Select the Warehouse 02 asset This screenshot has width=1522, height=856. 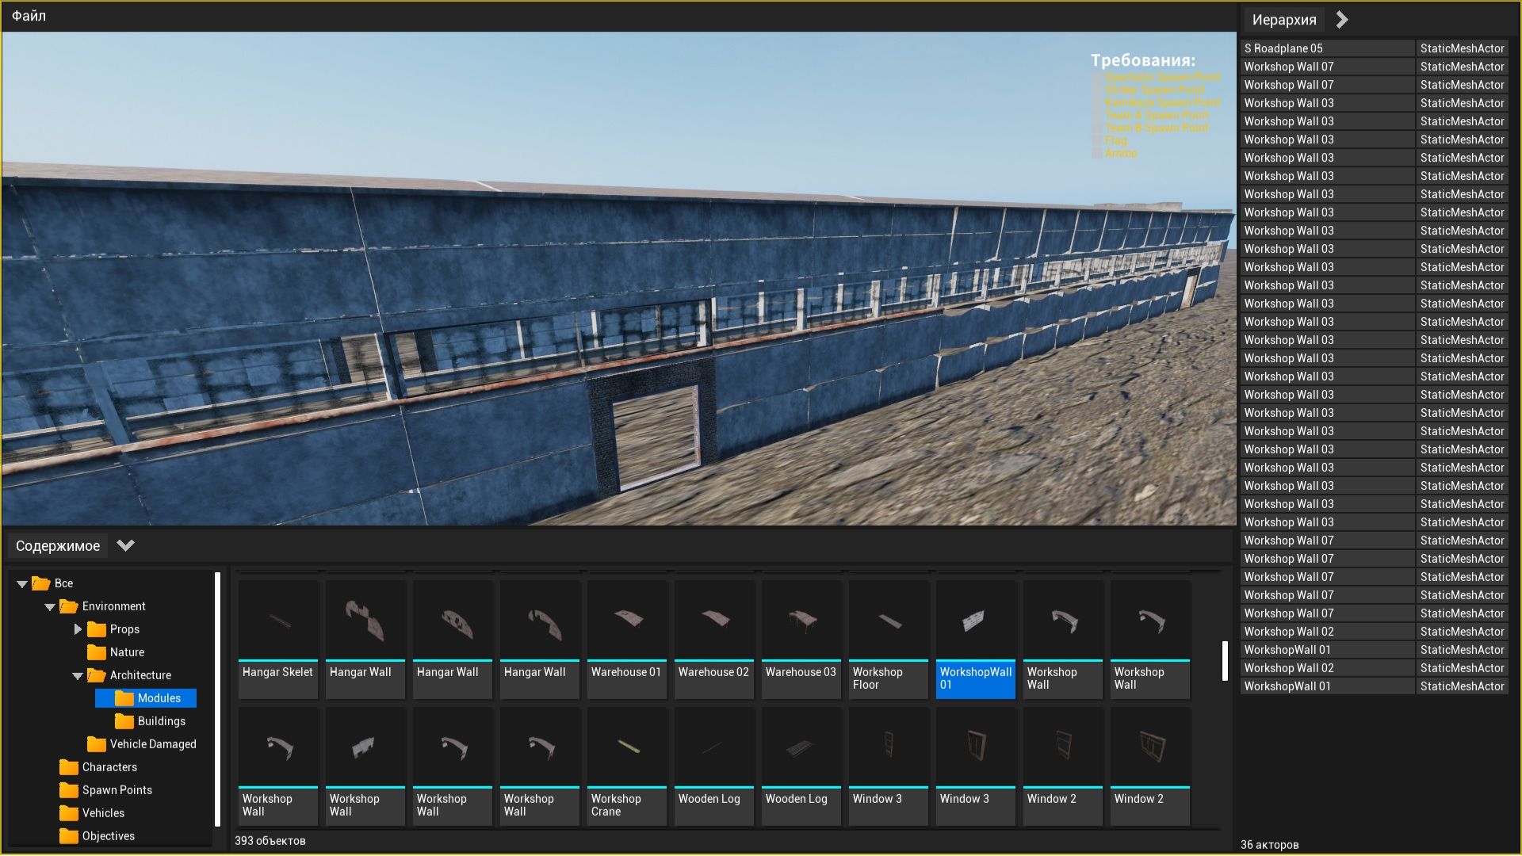714,640
